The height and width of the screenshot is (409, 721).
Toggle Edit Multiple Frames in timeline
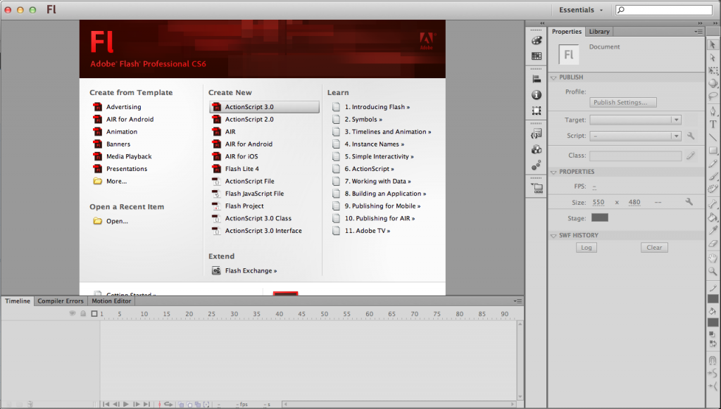(198, 404)
